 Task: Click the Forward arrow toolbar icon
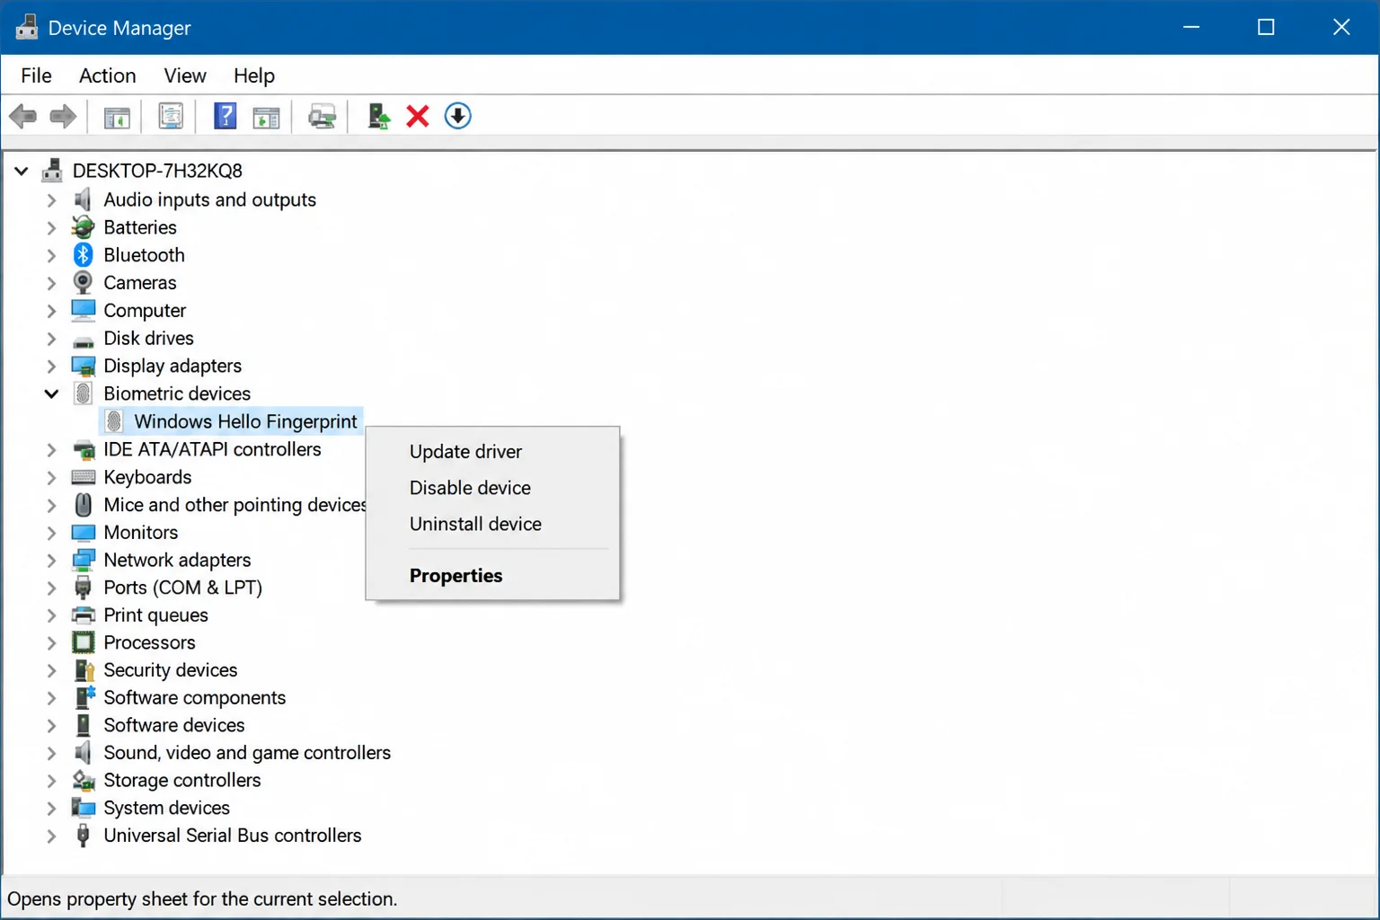tap(63, 116)
